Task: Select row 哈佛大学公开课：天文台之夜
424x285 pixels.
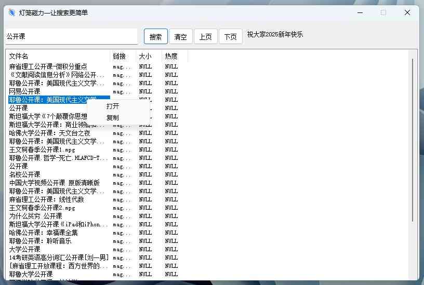Action: coord(49,133)
